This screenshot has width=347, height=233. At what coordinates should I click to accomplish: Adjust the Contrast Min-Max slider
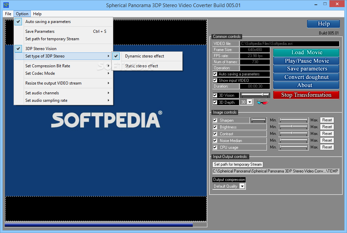click(294, 134)
